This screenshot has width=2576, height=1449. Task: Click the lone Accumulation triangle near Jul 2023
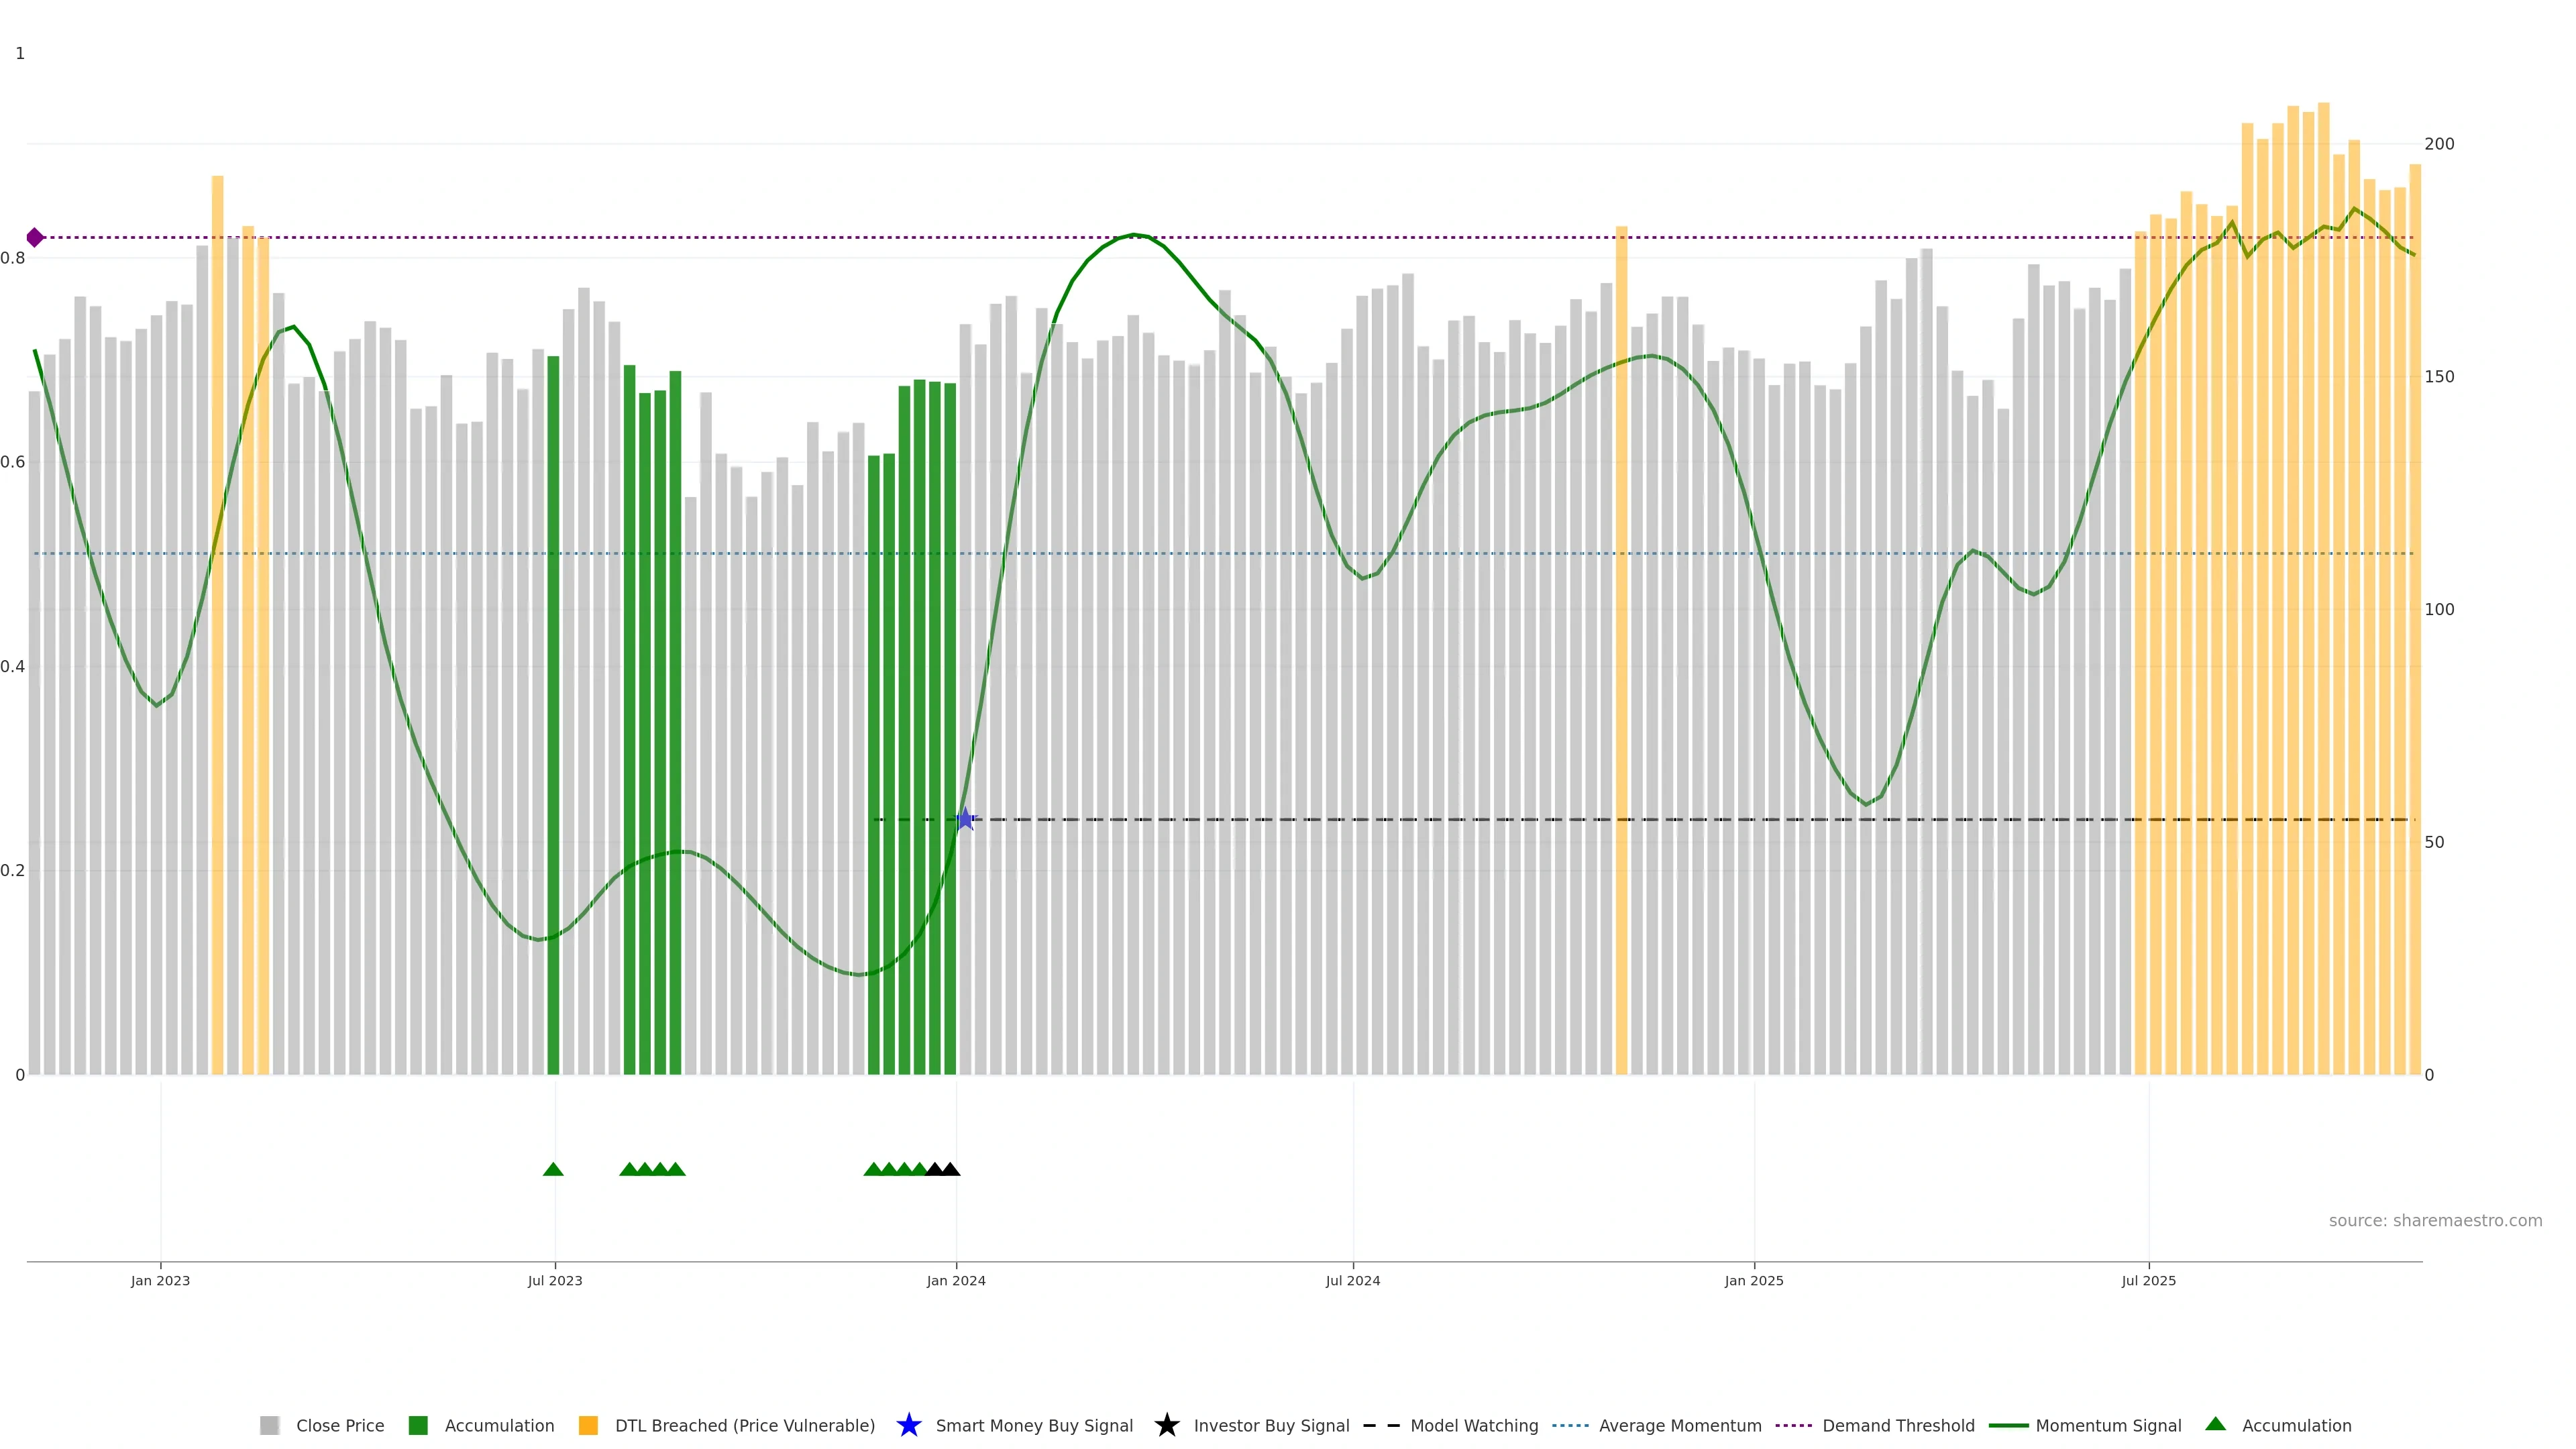tap(553, 1169)
